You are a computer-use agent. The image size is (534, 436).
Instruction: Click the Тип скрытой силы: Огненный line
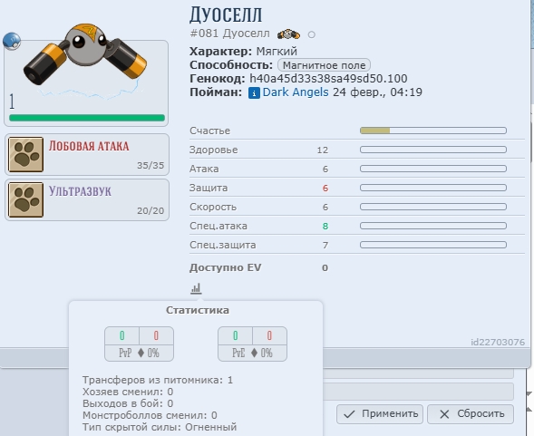[160, 427]
